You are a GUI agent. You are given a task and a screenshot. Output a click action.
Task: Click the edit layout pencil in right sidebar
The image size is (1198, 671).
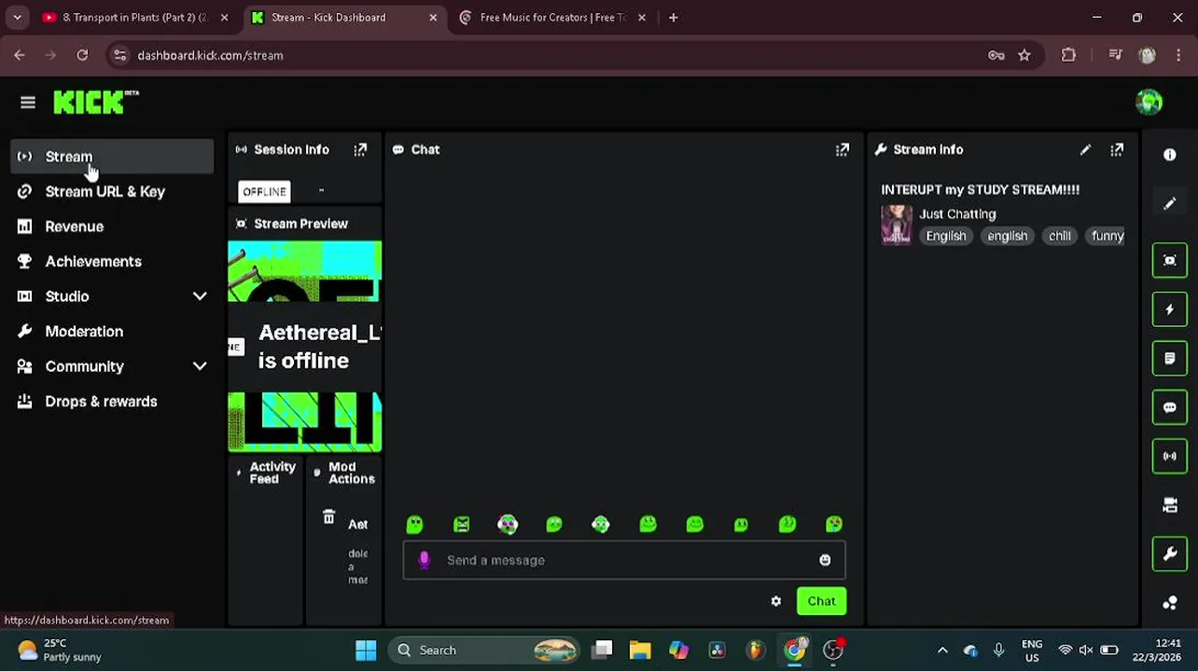pos(1170,204)
